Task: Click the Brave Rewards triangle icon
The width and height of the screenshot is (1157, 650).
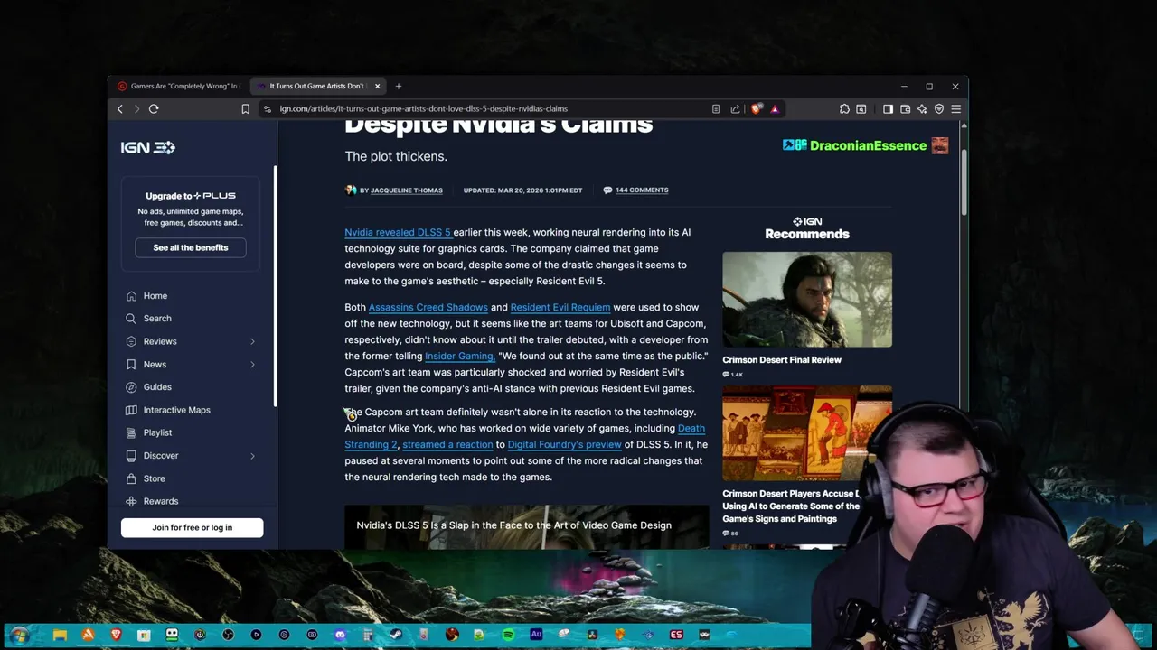Action: tap(775, 109)
